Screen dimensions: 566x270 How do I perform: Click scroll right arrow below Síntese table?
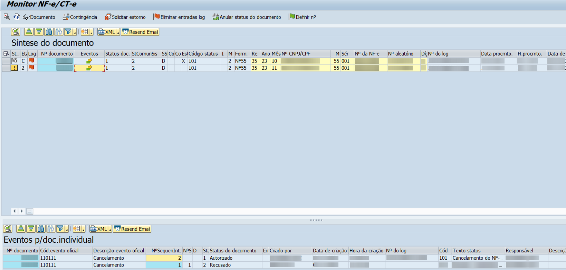click(22, 211)
